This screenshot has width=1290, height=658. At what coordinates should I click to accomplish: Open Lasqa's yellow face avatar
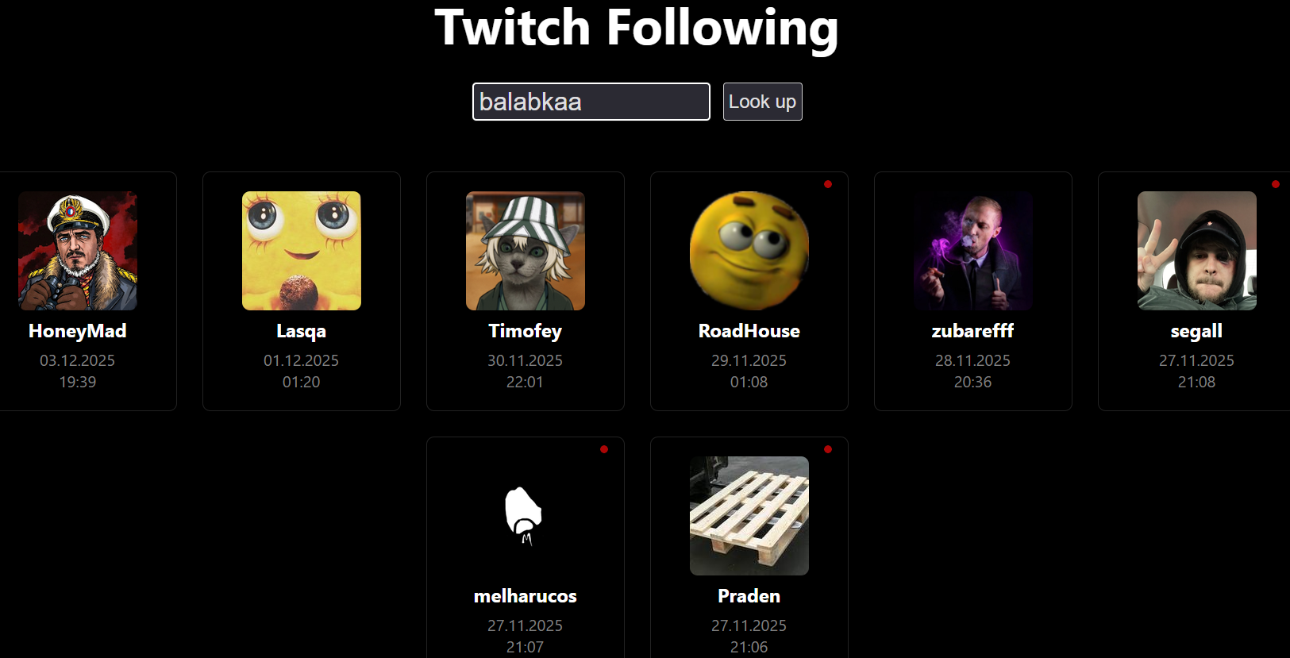tap(302, 251)
